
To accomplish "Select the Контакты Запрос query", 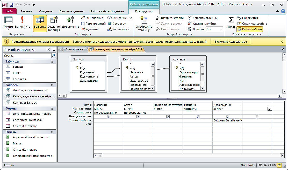I will click(x=30, y=103).
